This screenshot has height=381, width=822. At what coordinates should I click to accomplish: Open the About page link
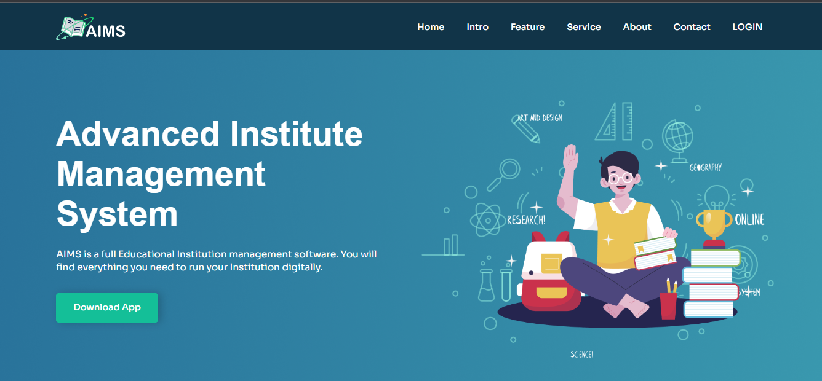[x=637, y=27]
